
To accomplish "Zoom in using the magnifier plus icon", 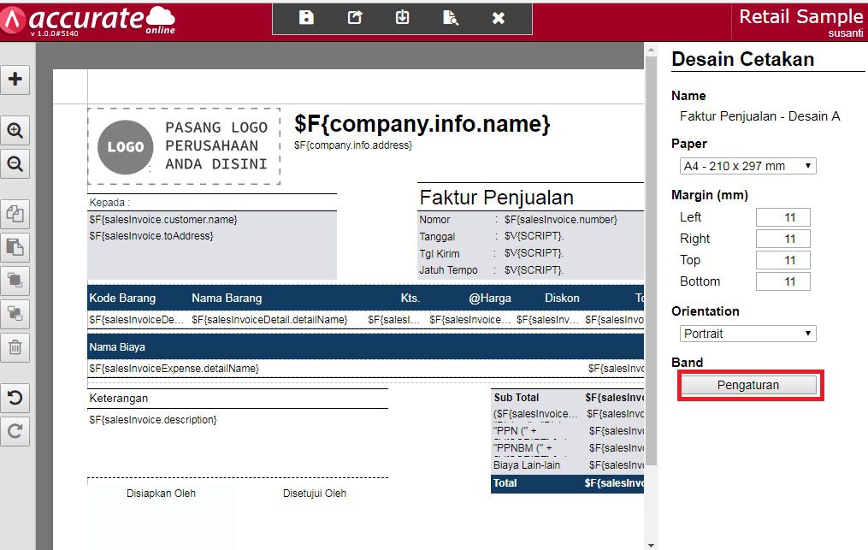I will click(15, 130).
